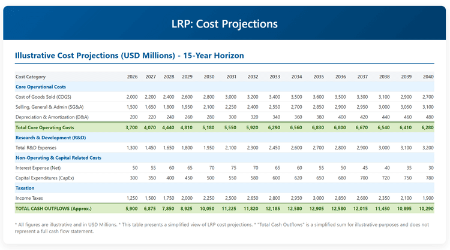Click SG&A 2026 value 1,500
The image size is (450, 250).
pos(132,107)
